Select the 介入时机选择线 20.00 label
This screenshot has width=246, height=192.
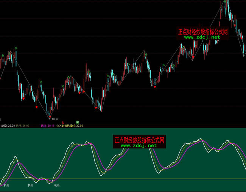(70, 126)
